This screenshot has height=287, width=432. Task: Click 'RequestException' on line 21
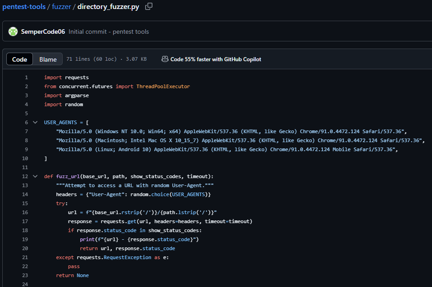click(127, 257)
